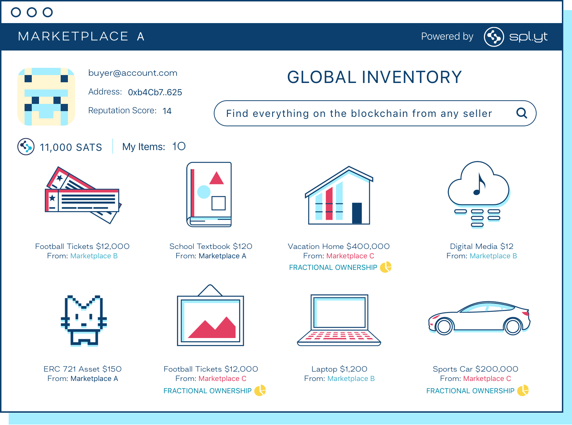
Task: Open Marketplace B link under Digital Media
Action: pyautogui.click(x=493, y=256)
